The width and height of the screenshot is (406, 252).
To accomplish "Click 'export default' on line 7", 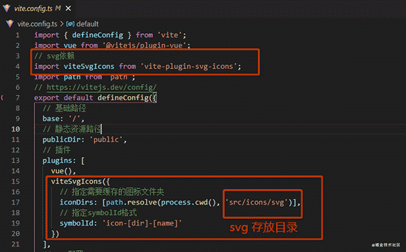I will click(64, 98).
